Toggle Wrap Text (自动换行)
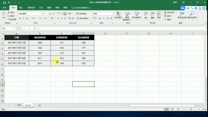This screenshot has width=208, height=117. pos(82,14)
